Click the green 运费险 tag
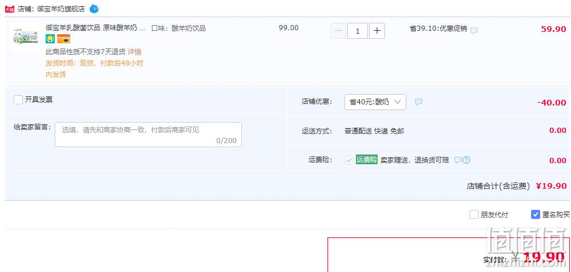571x272 pixels. coord(367,160)
